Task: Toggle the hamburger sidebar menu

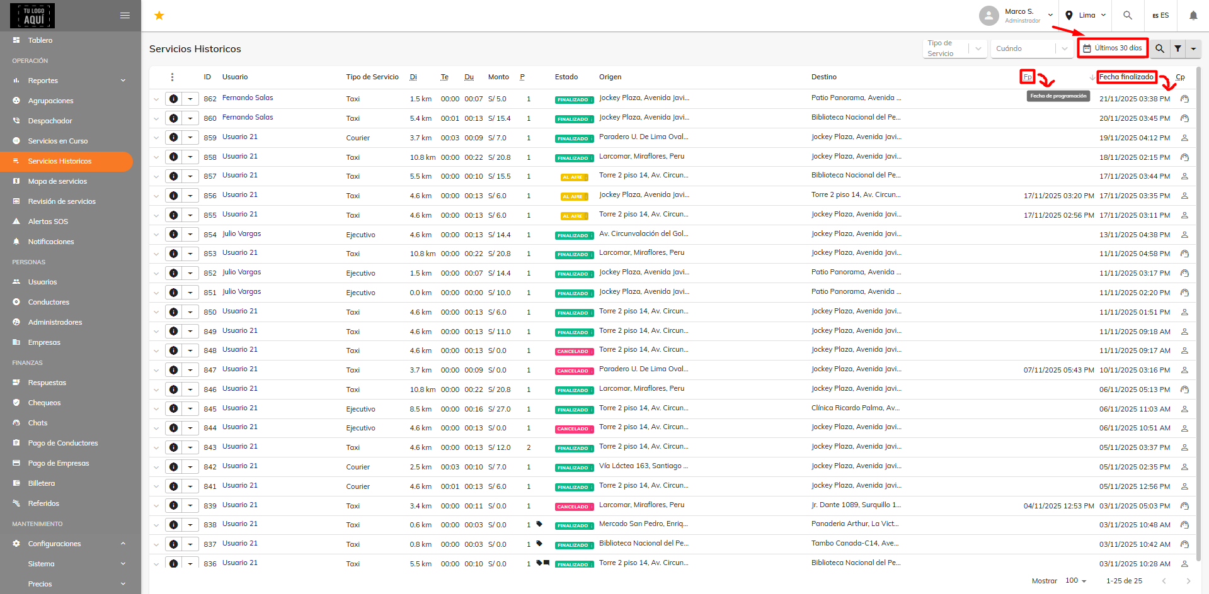Action: point(125,16)
